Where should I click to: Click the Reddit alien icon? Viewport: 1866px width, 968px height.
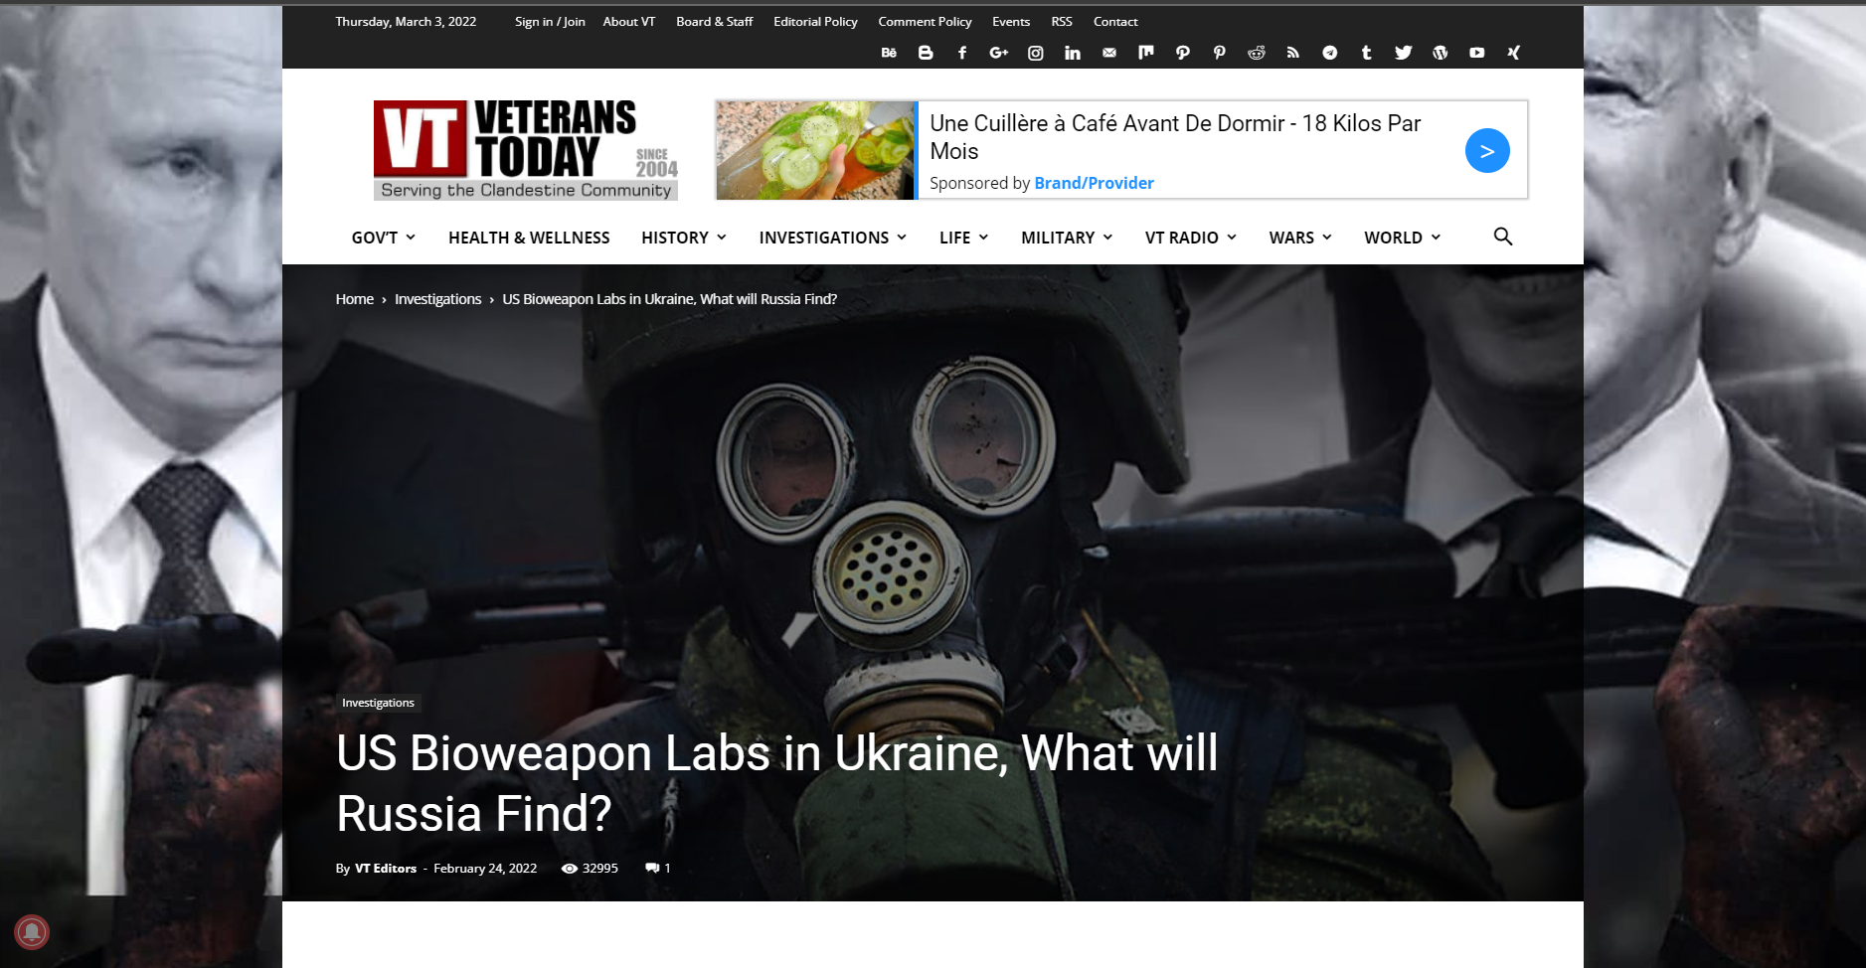pyautogui.click(x=1257, y=53)
